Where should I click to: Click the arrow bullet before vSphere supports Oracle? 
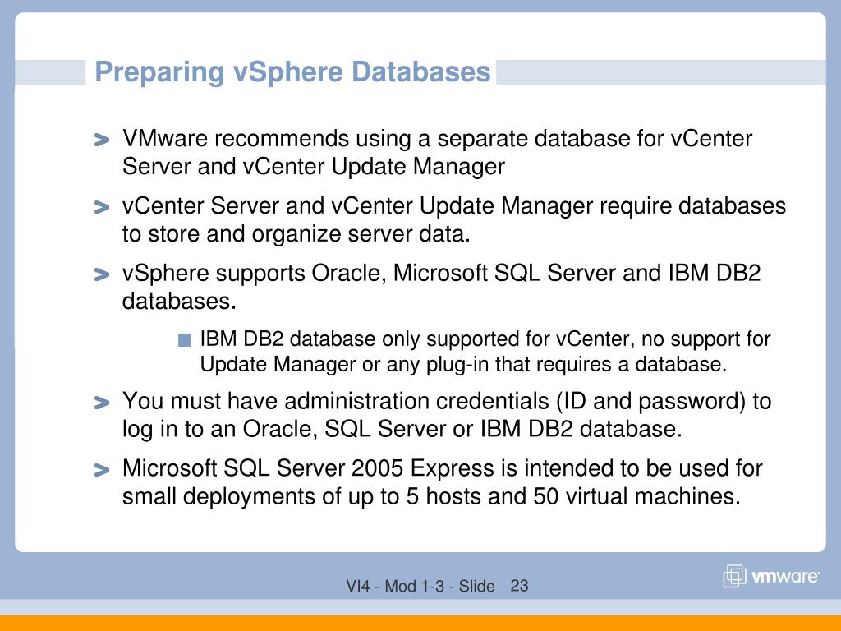click(101, 274)
